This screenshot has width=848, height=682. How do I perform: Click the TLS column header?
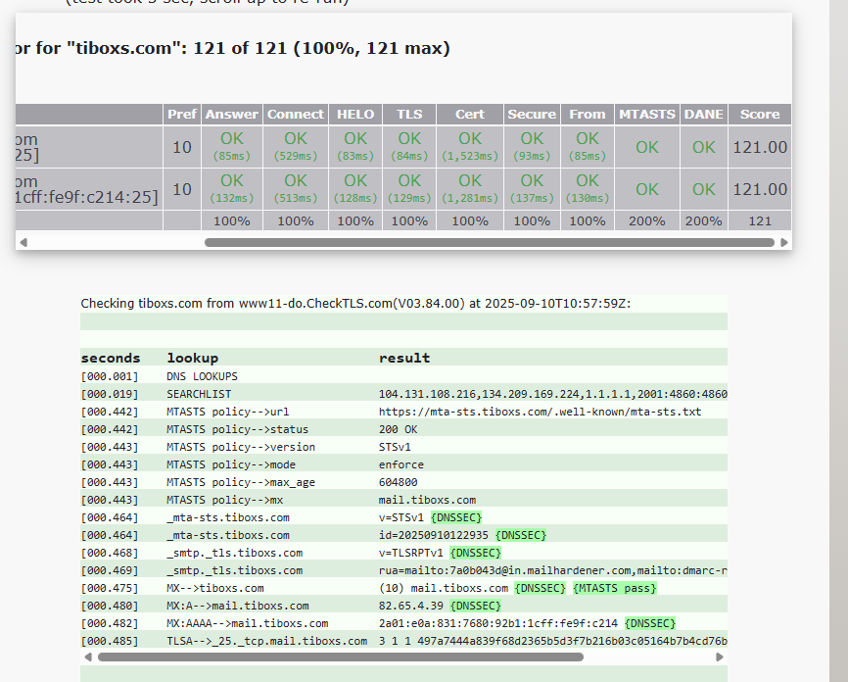coord(409,115)
